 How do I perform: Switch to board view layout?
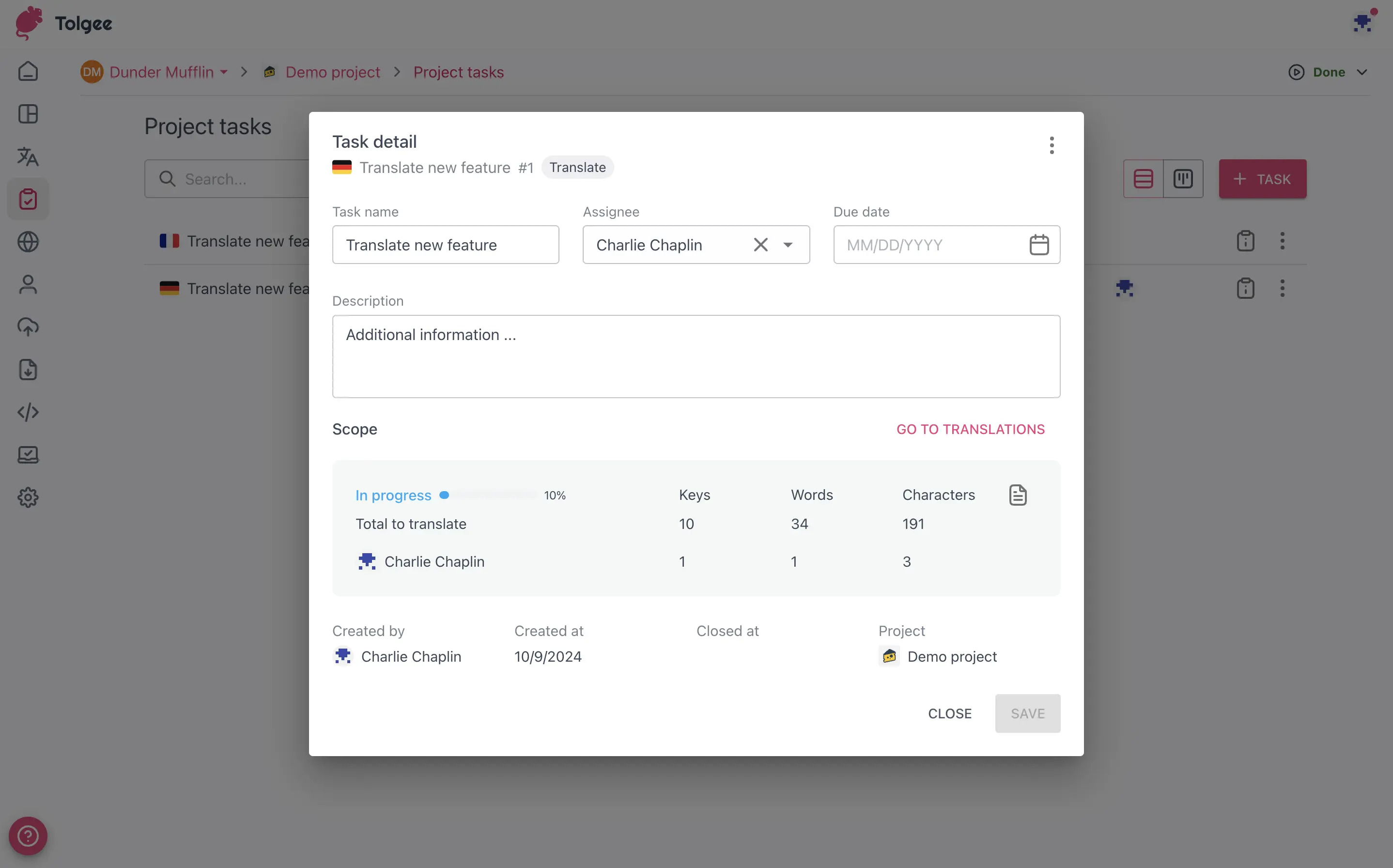coord(1183,179)
